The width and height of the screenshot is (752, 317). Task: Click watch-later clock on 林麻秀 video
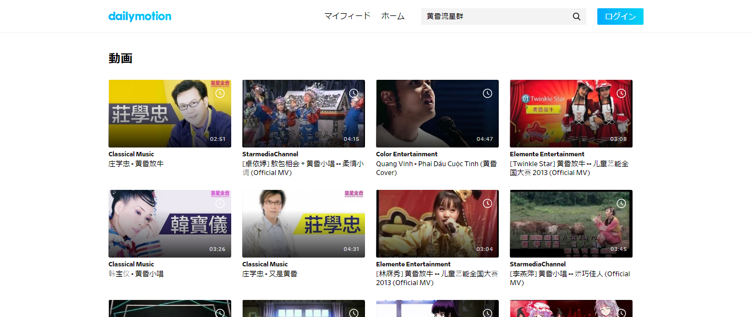click(488, 204)
